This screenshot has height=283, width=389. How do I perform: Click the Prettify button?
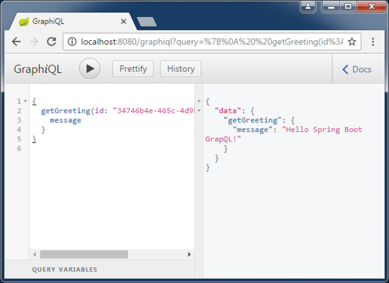pos(133,69)
